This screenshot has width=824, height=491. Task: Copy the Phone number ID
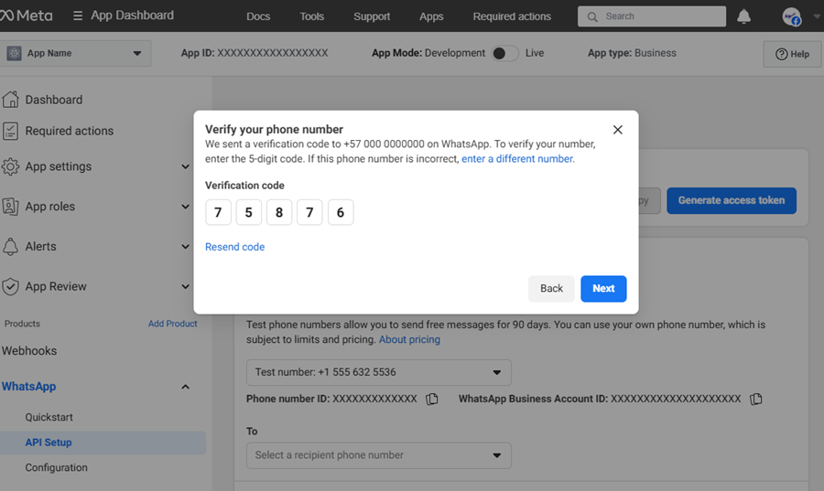[432, 400]
